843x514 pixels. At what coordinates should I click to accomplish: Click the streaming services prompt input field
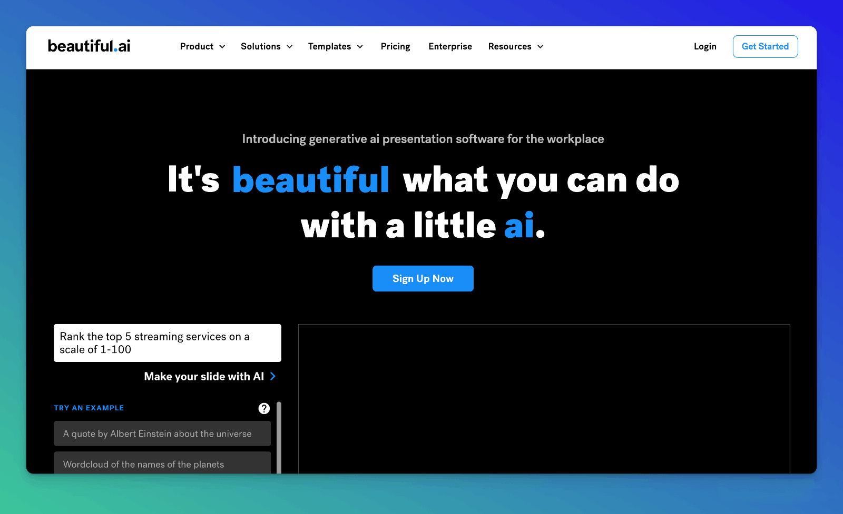pyautogui.click(x=168, y=343)
